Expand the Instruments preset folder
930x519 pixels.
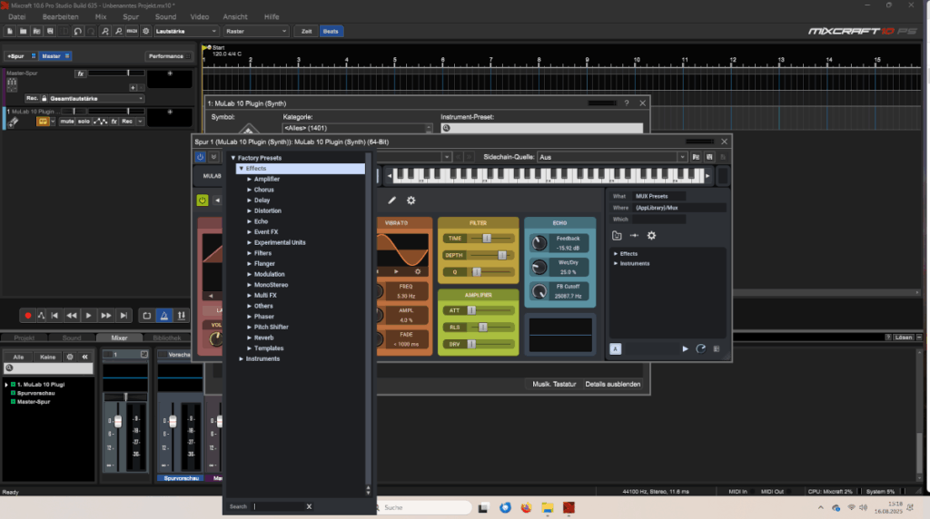[x=241, y=359]
